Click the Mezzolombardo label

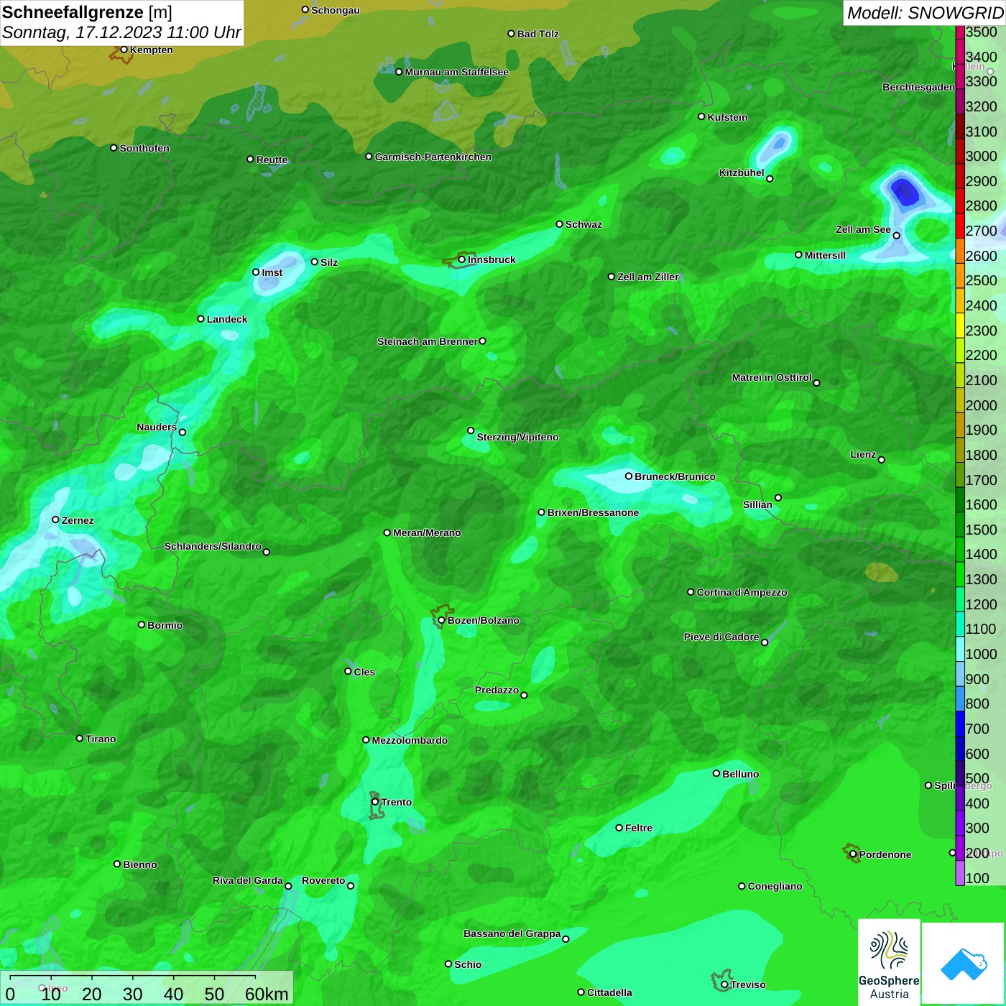(x=410, y=740)
